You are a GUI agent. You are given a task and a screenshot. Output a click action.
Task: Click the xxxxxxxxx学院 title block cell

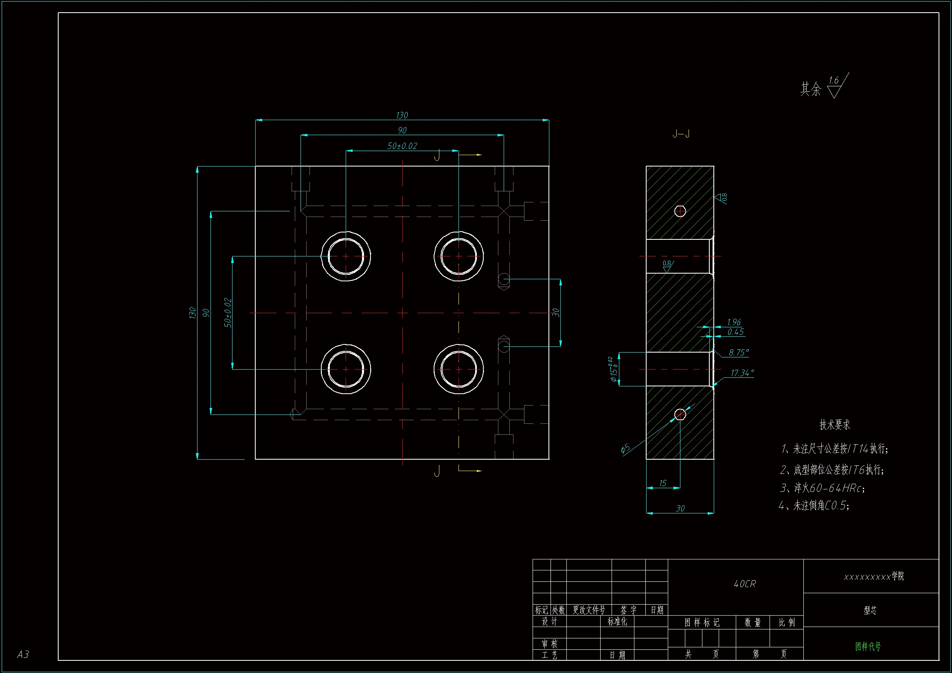coord(874,577)
